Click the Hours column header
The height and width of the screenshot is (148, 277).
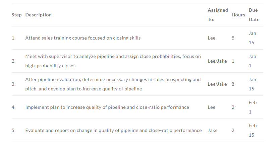238,15
